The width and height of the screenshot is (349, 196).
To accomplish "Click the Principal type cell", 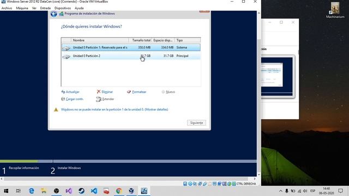I will coord(182,56).
